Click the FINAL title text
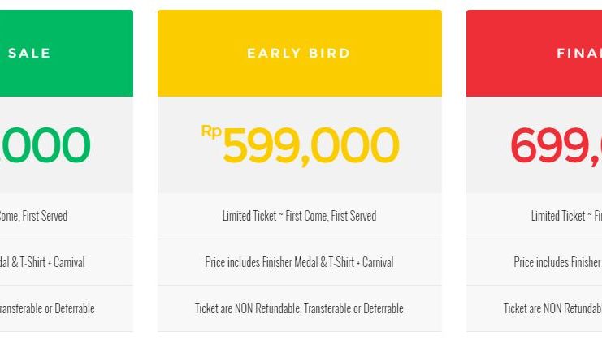Screen dimensions: 602x349 (x=579, y=53)
